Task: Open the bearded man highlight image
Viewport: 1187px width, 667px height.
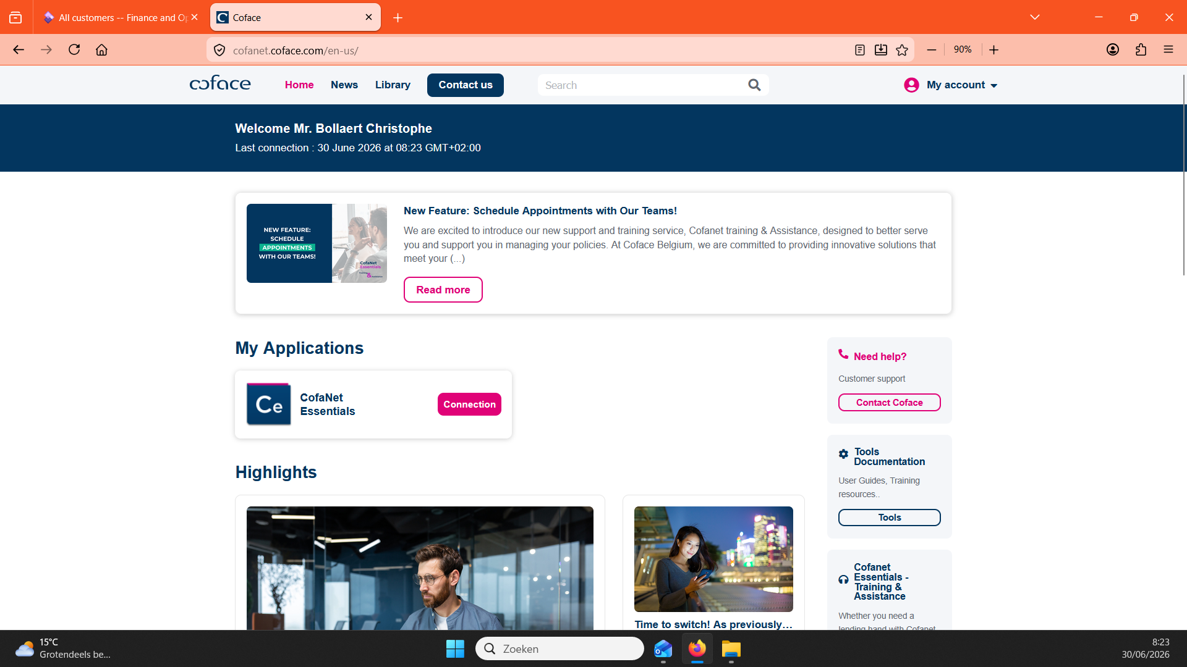Action: tap(420, 568)
